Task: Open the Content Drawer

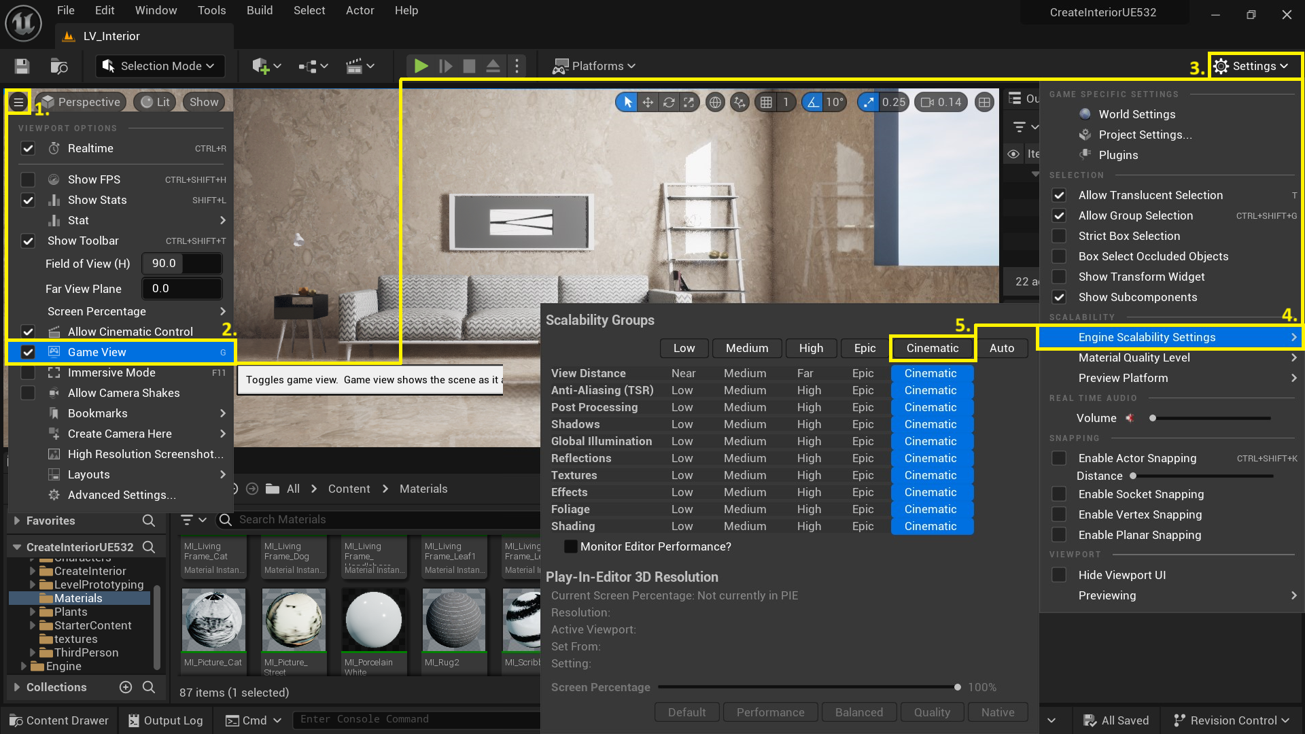Action: (x=59, y=720)
